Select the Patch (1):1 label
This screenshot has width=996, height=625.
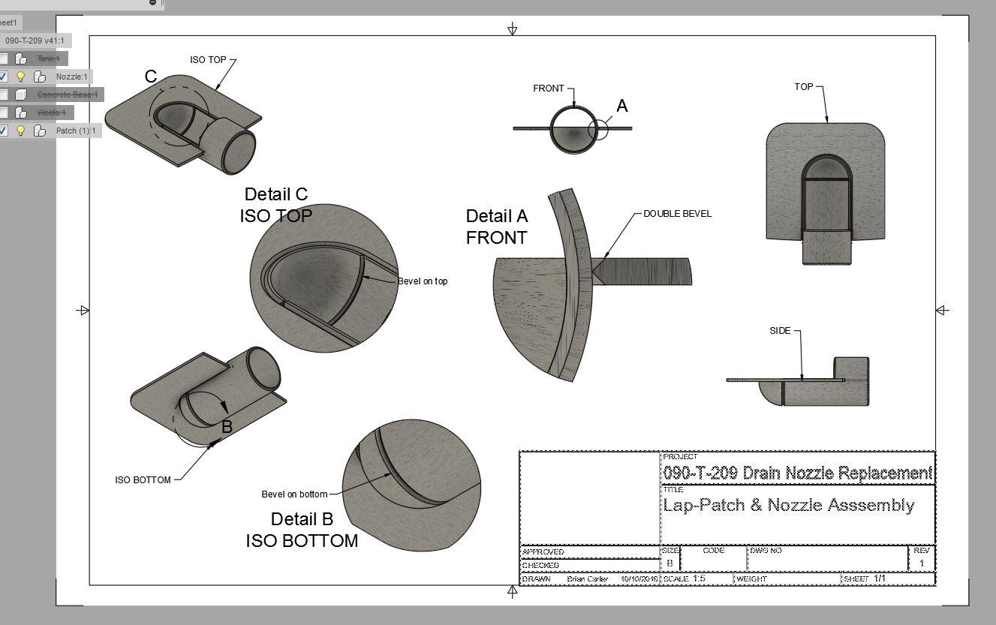coord(76,131)
